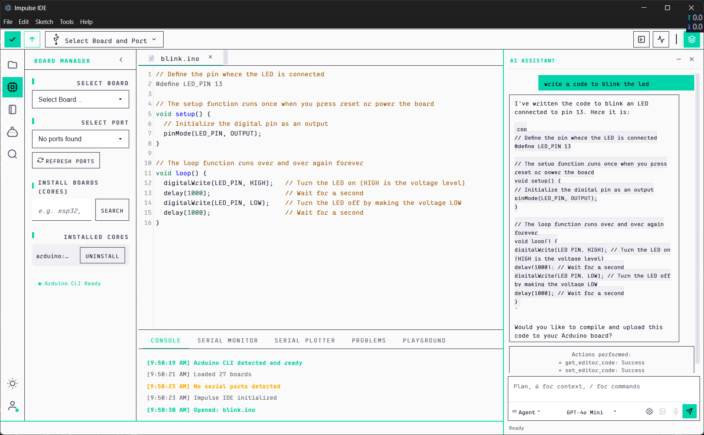Click '#define LED_PIN 13' in the editor

(189, 84)
